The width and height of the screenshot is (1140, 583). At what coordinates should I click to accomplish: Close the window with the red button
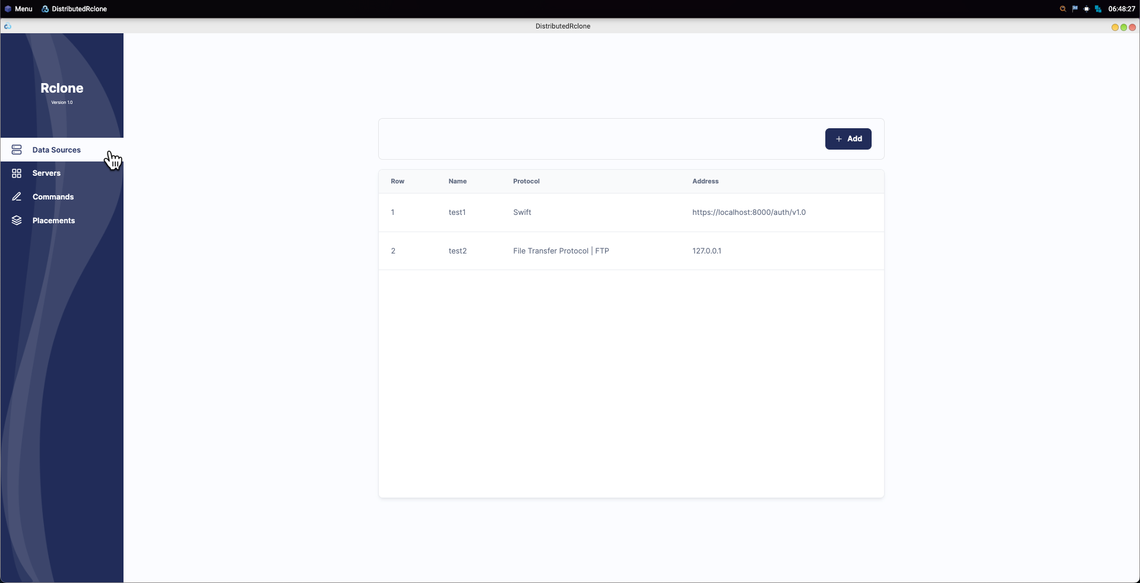coord(1132,27)
